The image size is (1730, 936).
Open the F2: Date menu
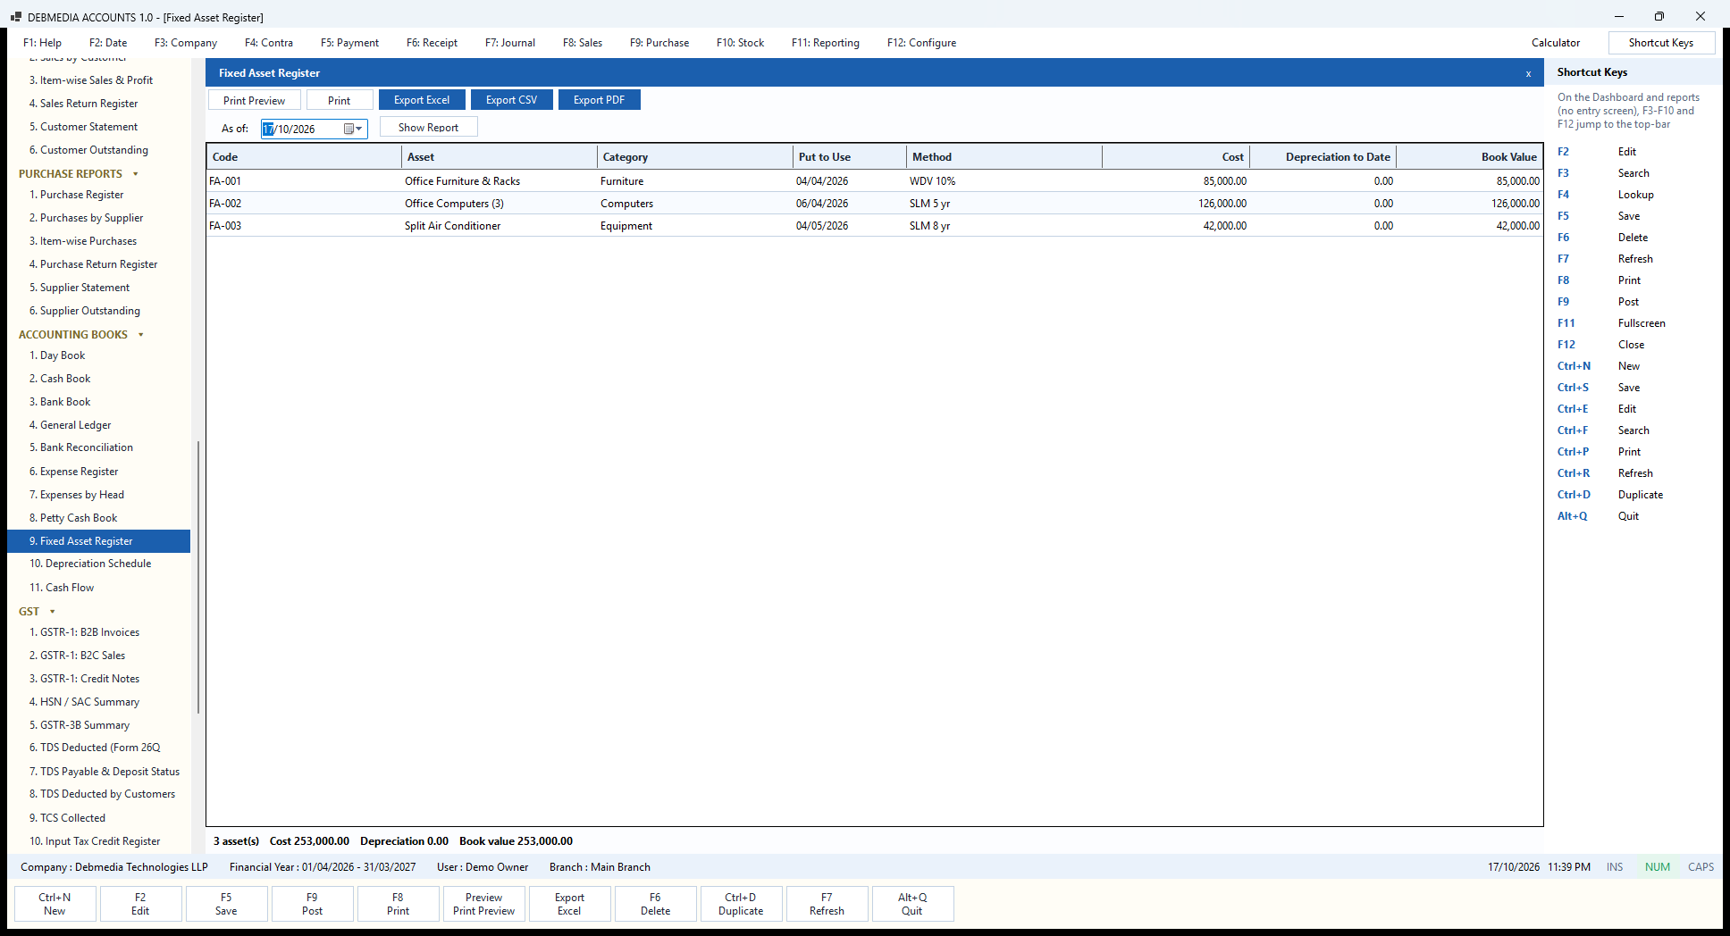pos(108,43)
